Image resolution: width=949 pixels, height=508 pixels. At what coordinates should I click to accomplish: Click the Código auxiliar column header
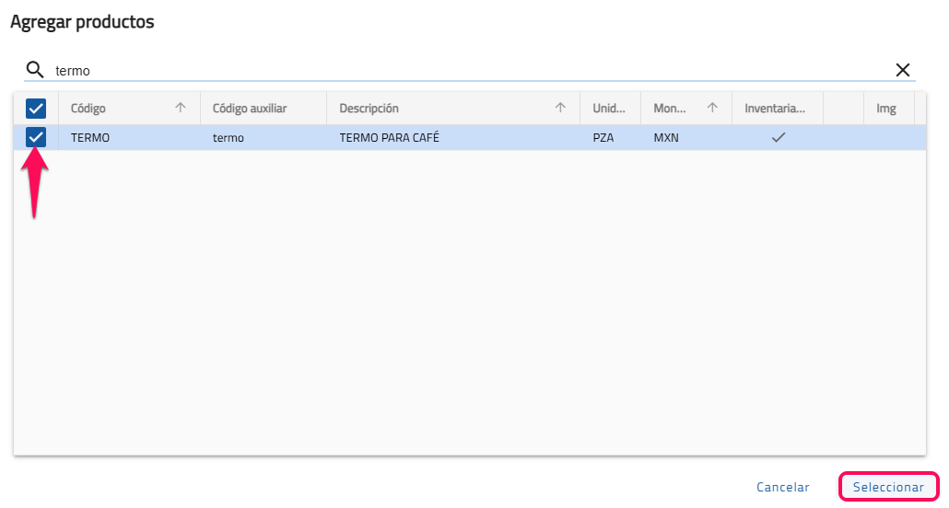pyautogui.click(x=250, y=109)
